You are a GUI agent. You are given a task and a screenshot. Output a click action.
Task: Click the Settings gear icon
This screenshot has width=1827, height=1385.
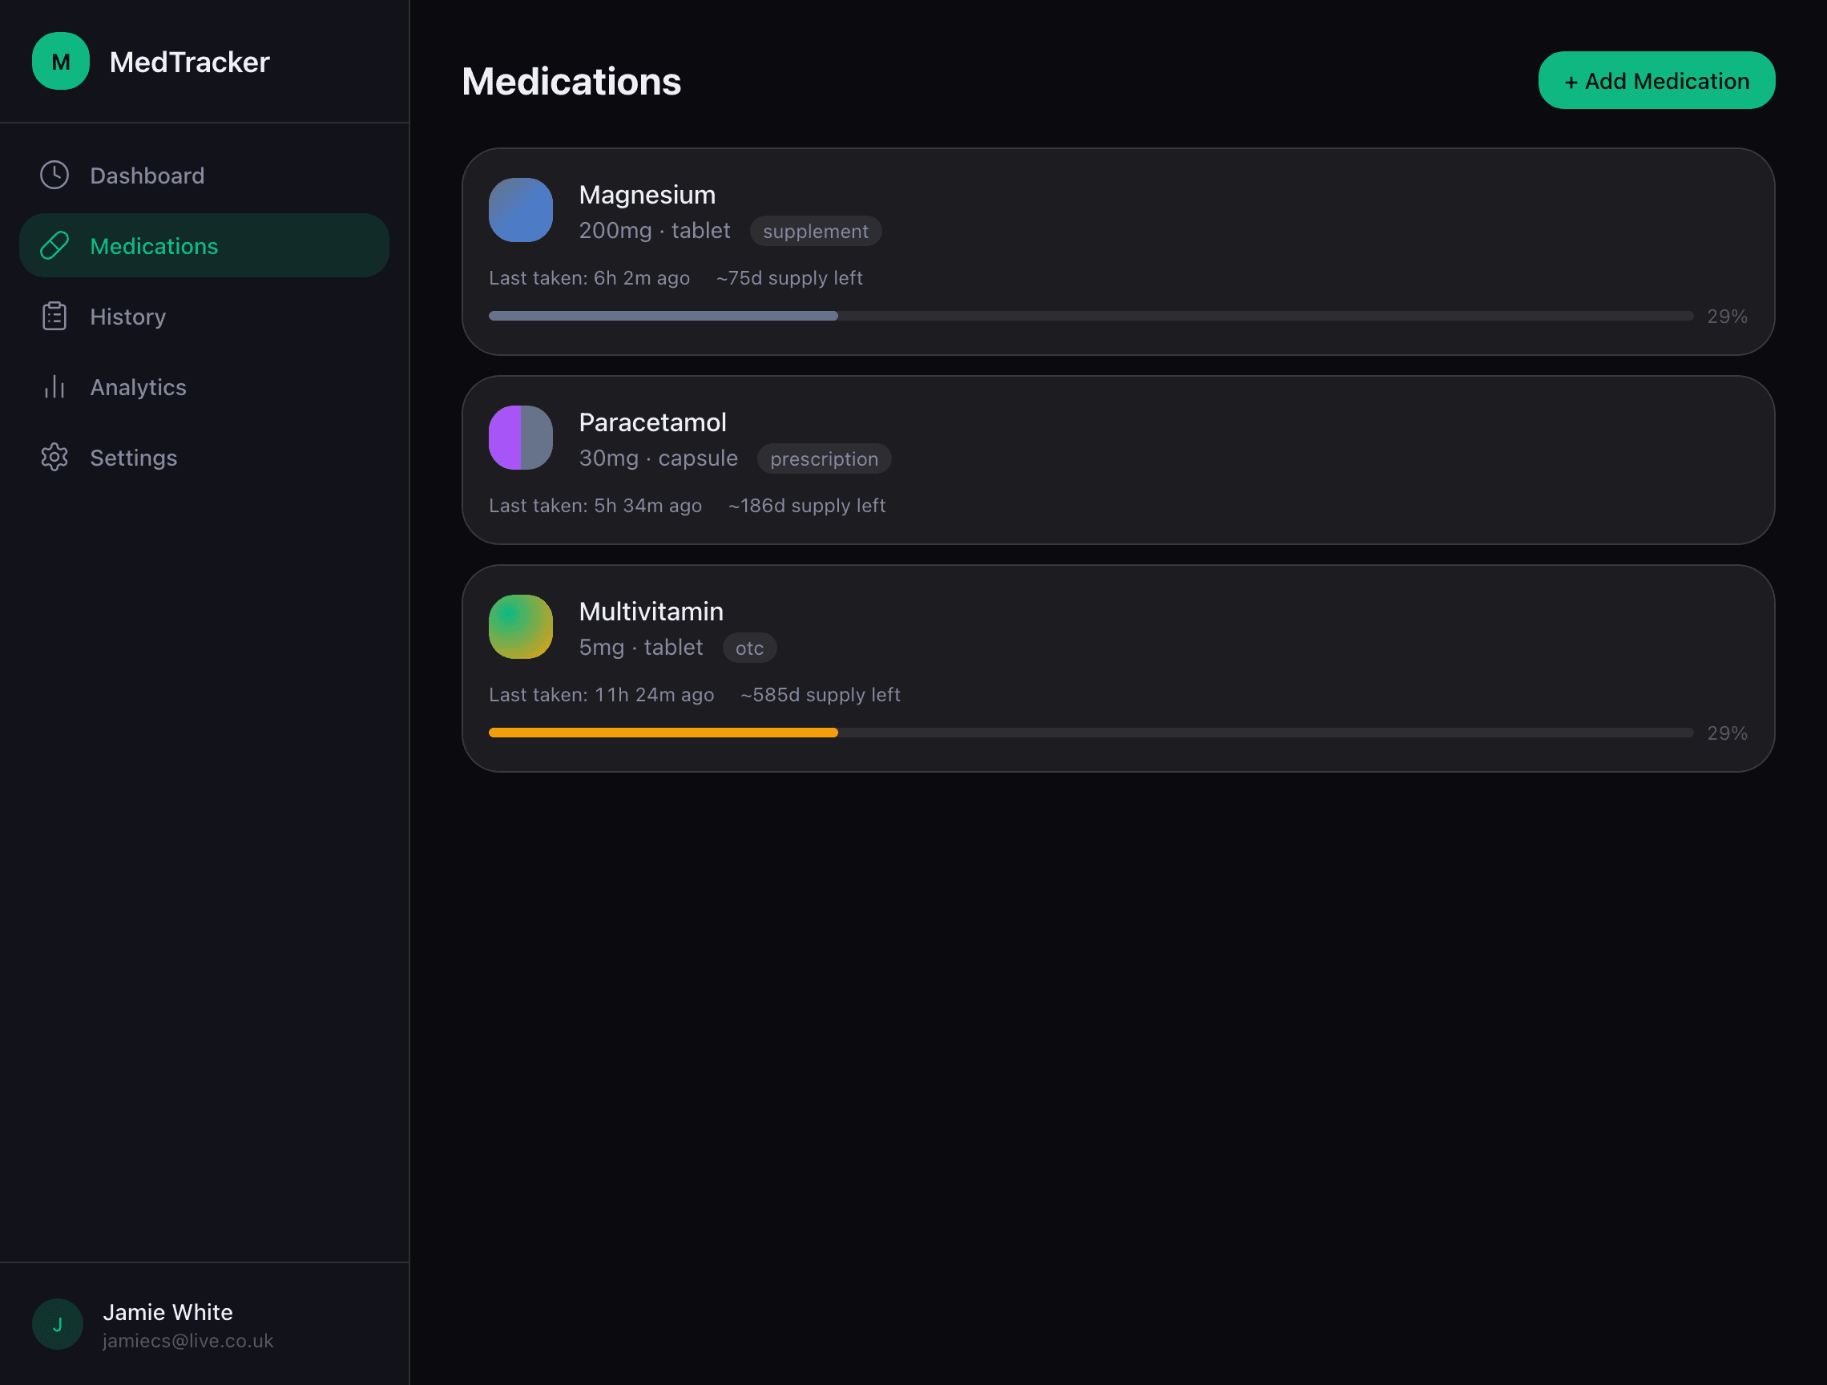pos(54,457)
